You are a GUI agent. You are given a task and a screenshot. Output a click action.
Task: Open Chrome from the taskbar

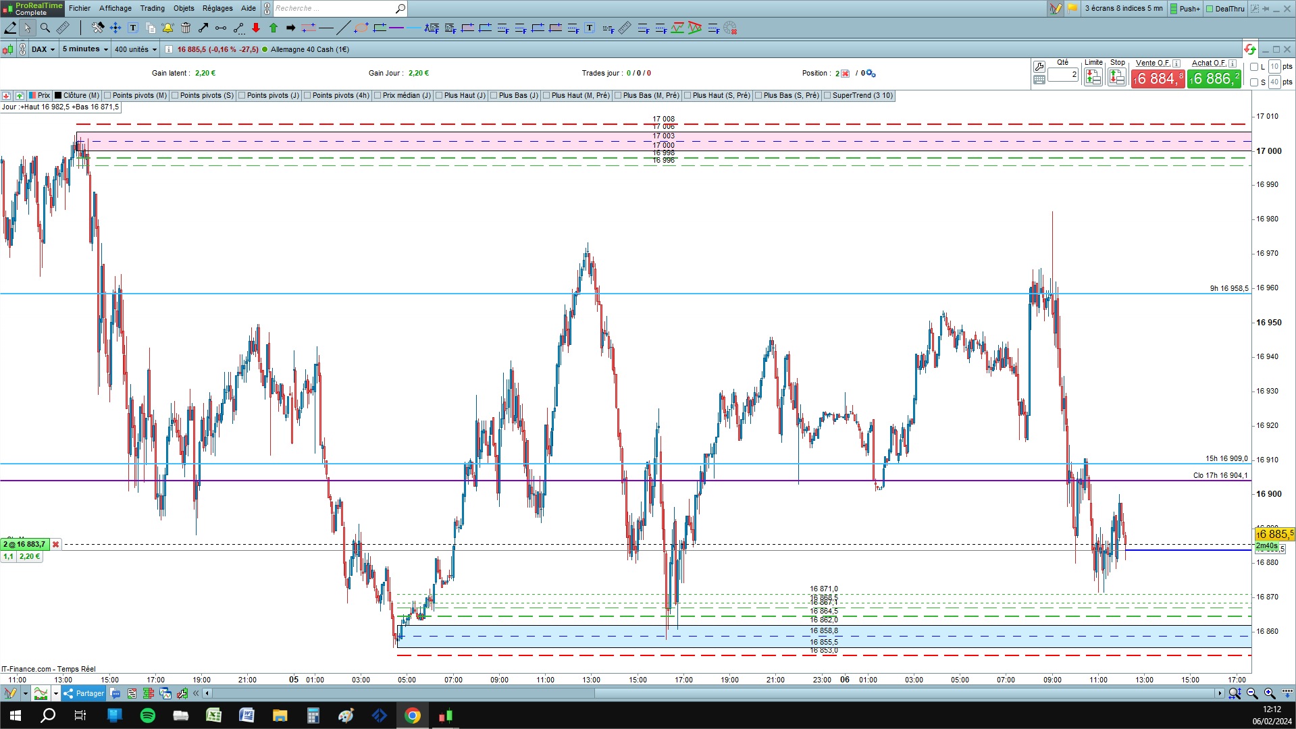412,715
